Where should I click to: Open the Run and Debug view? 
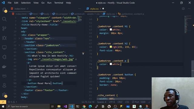(x=4, y=38)
